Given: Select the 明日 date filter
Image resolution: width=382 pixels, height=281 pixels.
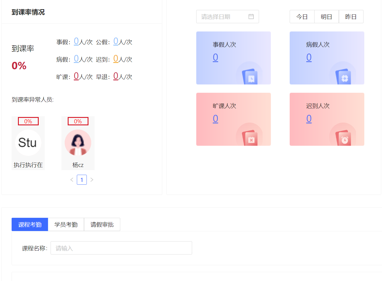Looking at the screenshot, I should coord(326,17).
